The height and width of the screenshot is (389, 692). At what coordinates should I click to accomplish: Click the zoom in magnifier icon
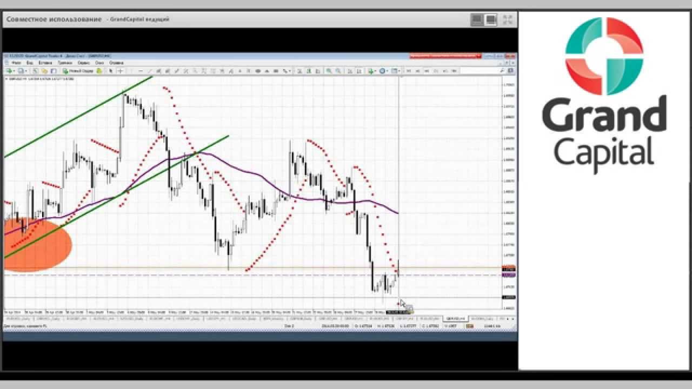[329, 71]
